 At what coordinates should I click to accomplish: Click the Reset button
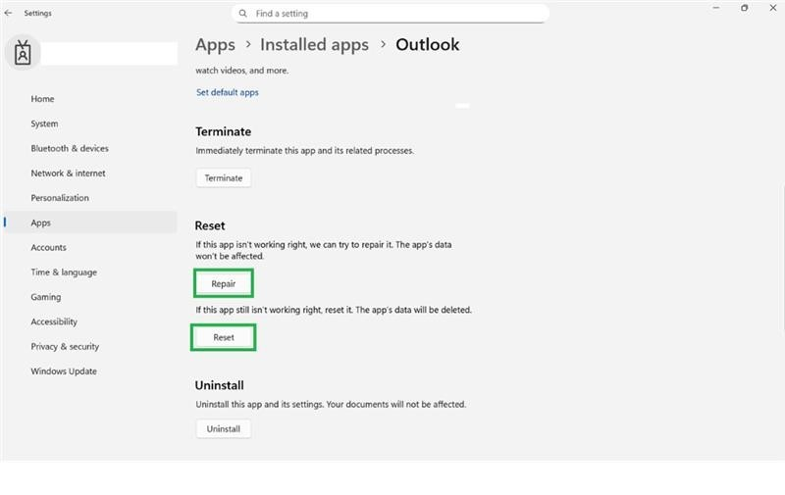(224, 337)
